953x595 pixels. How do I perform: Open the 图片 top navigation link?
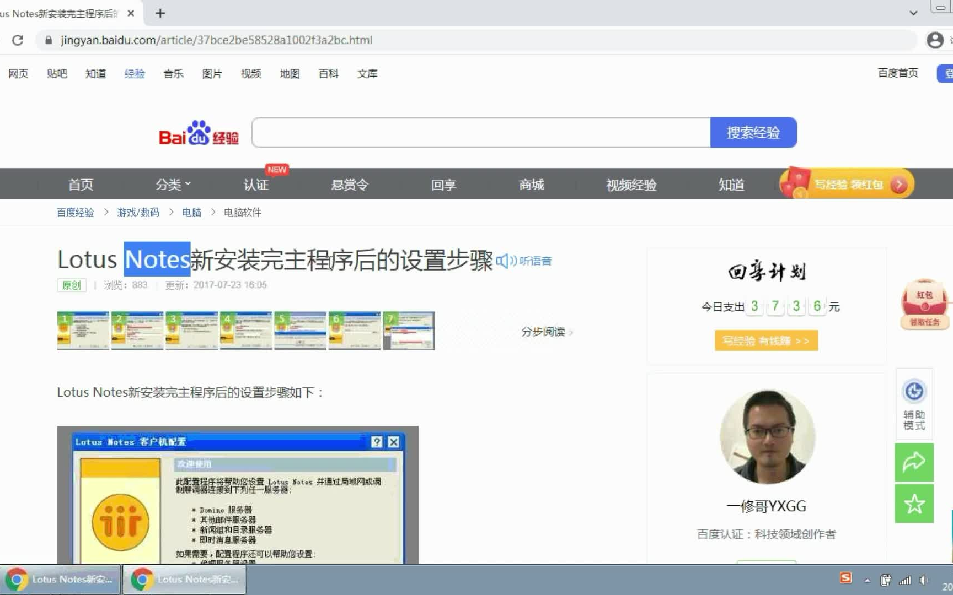coord(212,73)
